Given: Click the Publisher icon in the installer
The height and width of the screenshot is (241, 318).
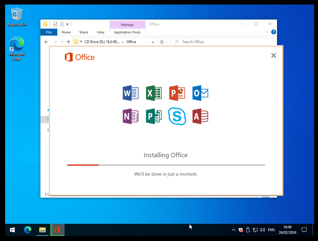Looking at the screenshot, I should [154, 116].
